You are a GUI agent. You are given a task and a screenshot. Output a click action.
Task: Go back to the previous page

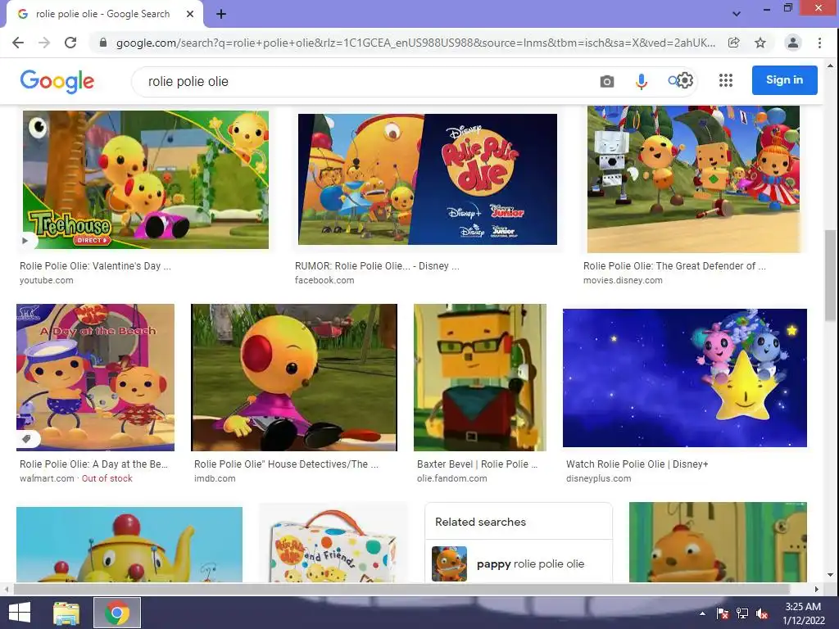point(18,43)
